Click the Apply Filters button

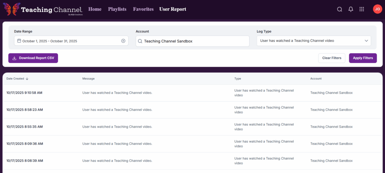[x=363, y=58]
